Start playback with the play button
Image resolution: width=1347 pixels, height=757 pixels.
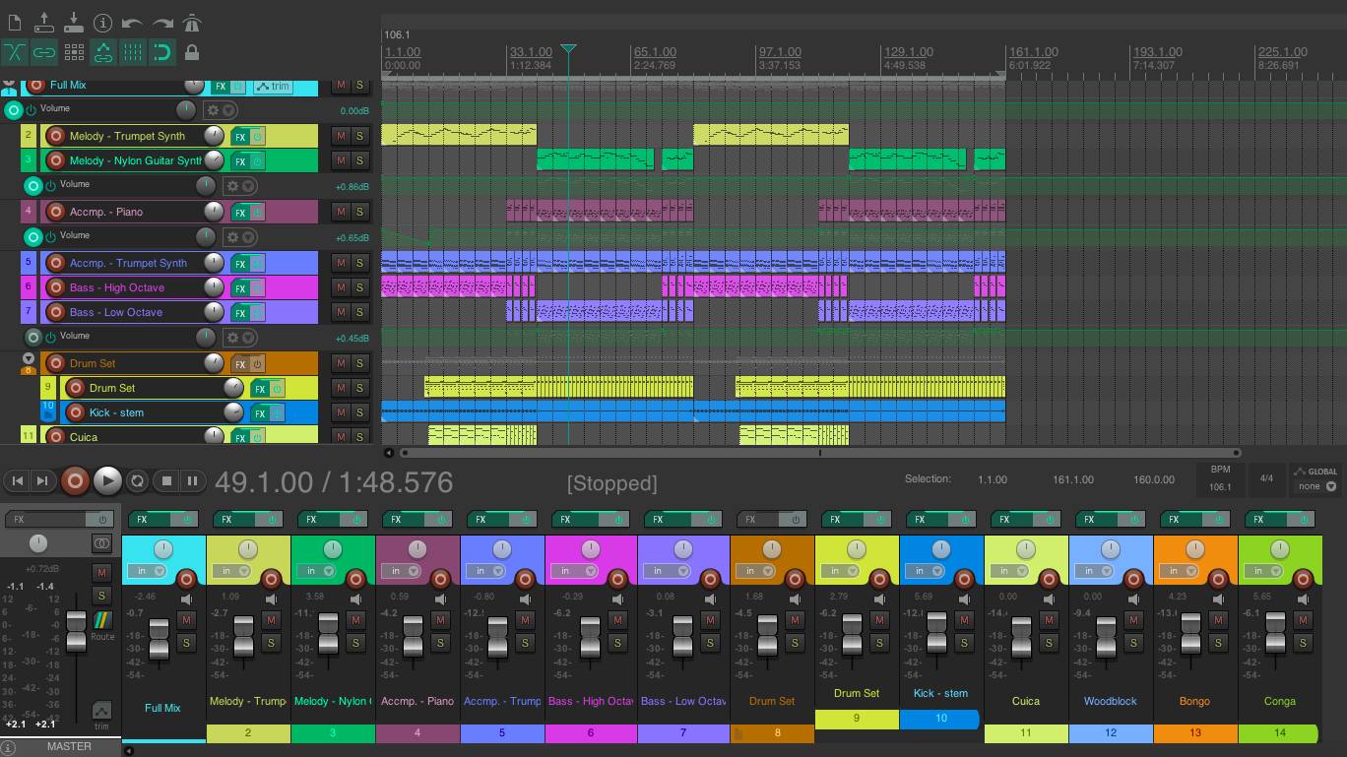107,480
